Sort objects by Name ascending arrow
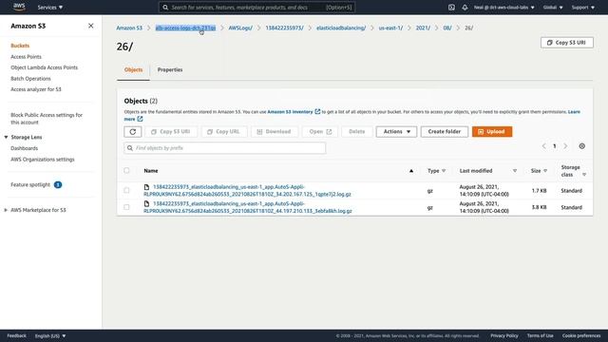This screenshot has width=608, height=342. [411, 171]
